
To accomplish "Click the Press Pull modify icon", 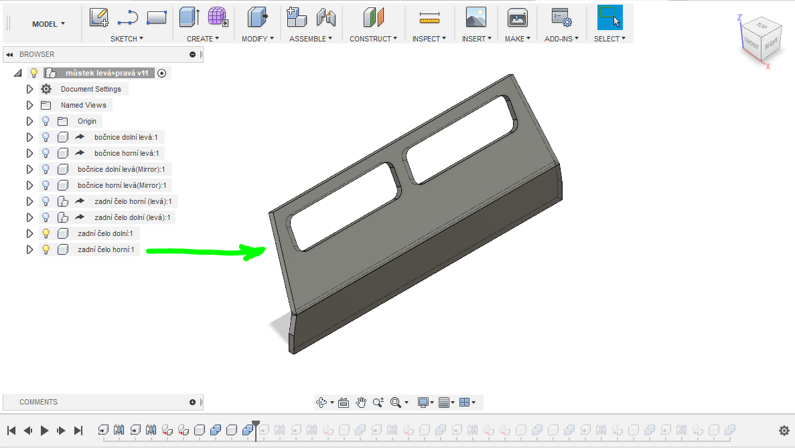I will coord(257,17).
